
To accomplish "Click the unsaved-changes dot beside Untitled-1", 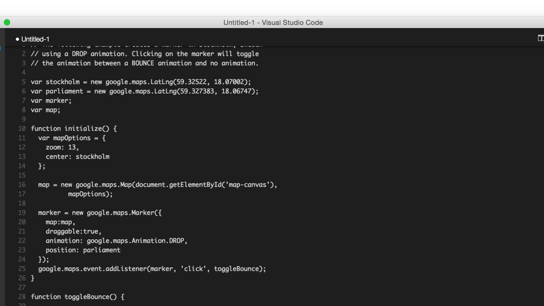I will (x=17, y=39).
